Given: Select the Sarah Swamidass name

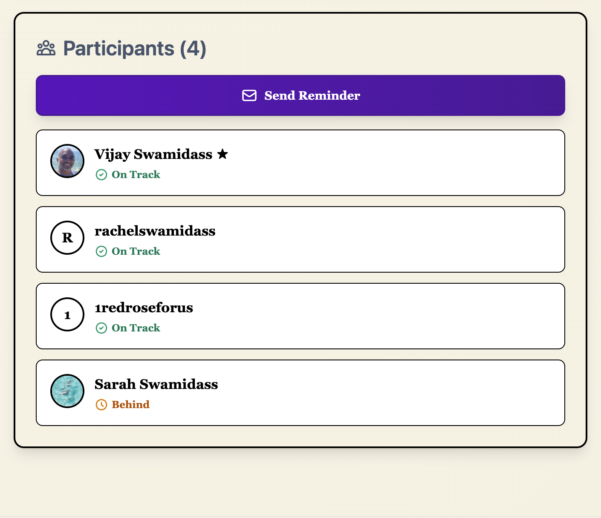Looking at the screenshot, I should (x=156, y=384).
